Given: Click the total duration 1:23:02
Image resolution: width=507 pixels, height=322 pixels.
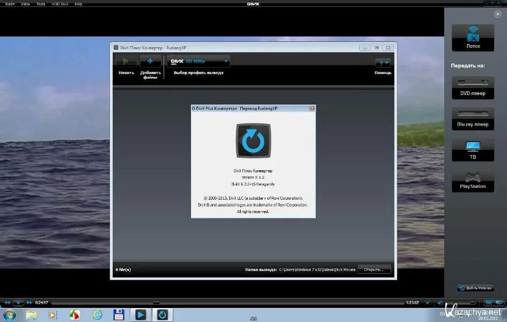Looking at the screenshot, I should [x=412, y=303].
